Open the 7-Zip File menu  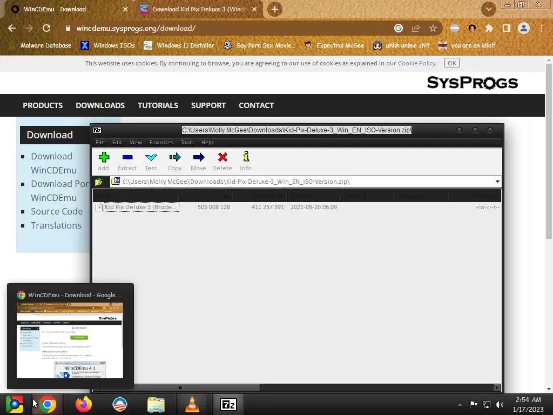pos(100,143)
